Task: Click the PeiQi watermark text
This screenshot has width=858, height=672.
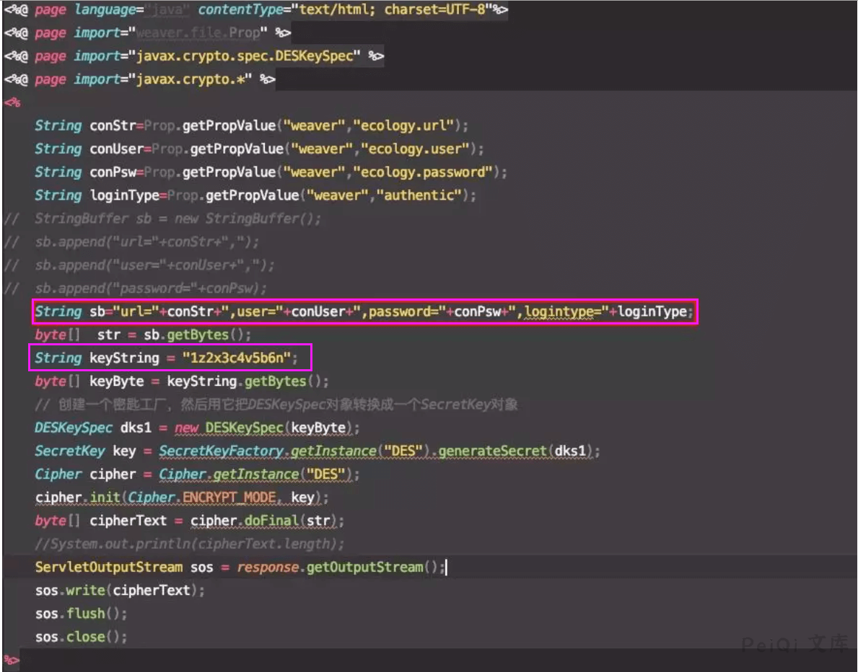Action: pos(794,644)
